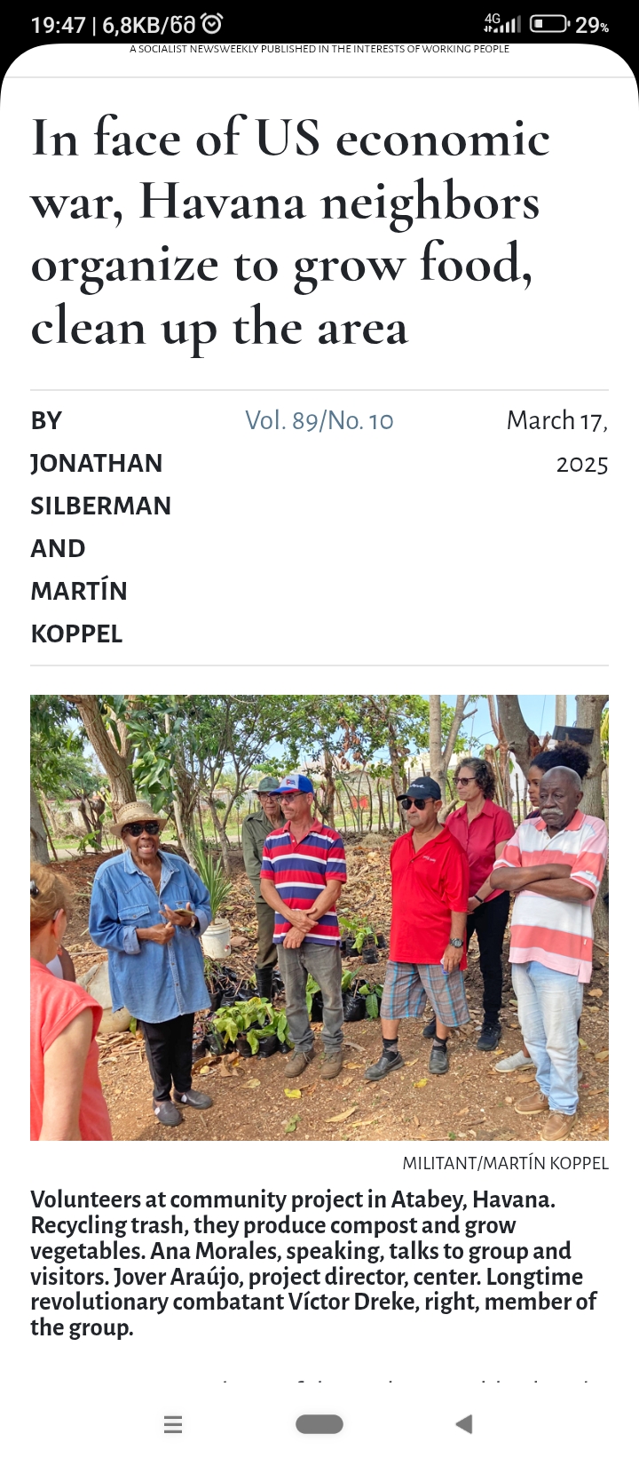Tap the 19:47 clock in status bar
This screenshot has width=639, height=1466.
click(58, 25)
